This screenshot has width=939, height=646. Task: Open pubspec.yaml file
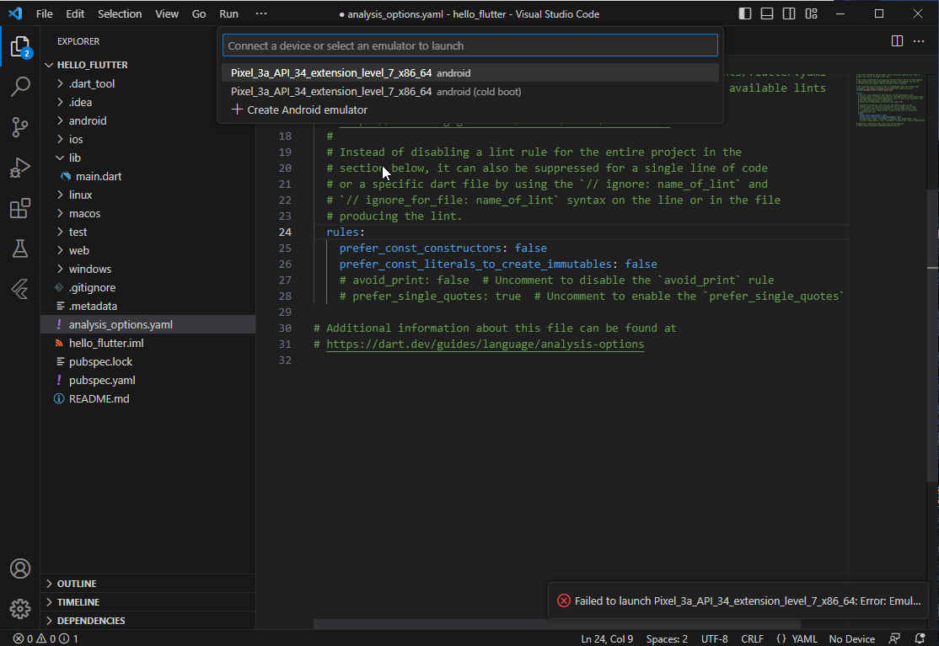[148, 381]
